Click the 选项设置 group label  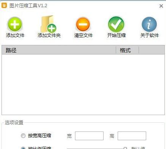14,123
